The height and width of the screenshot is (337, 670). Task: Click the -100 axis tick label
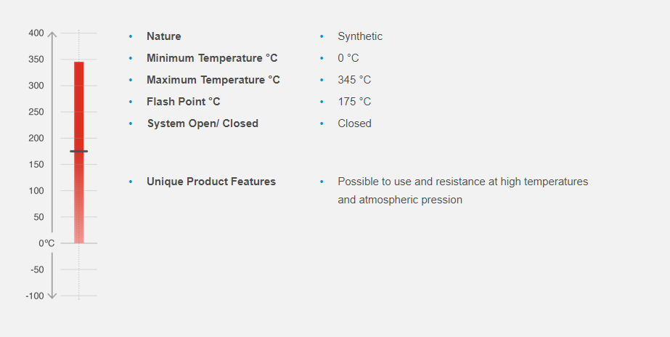pos(35,296)
